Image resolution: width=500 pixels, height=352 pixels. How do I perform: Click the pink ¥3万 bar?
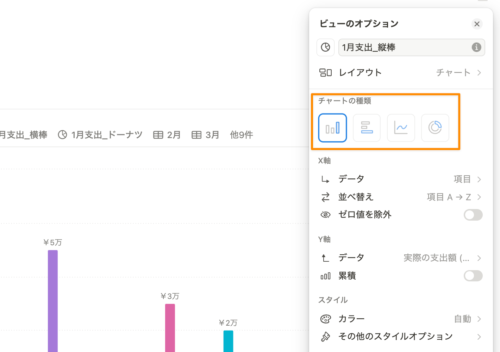[x=170, y=328]
